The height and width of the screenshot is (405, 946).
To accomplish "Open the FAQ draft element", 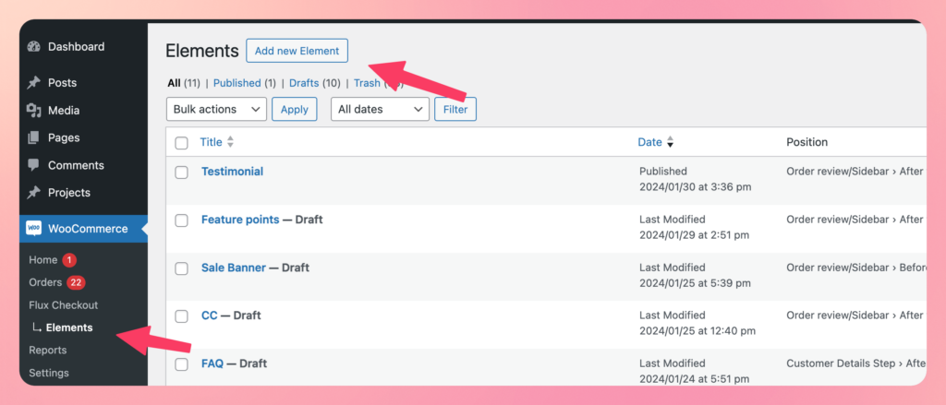I will 212,363.
